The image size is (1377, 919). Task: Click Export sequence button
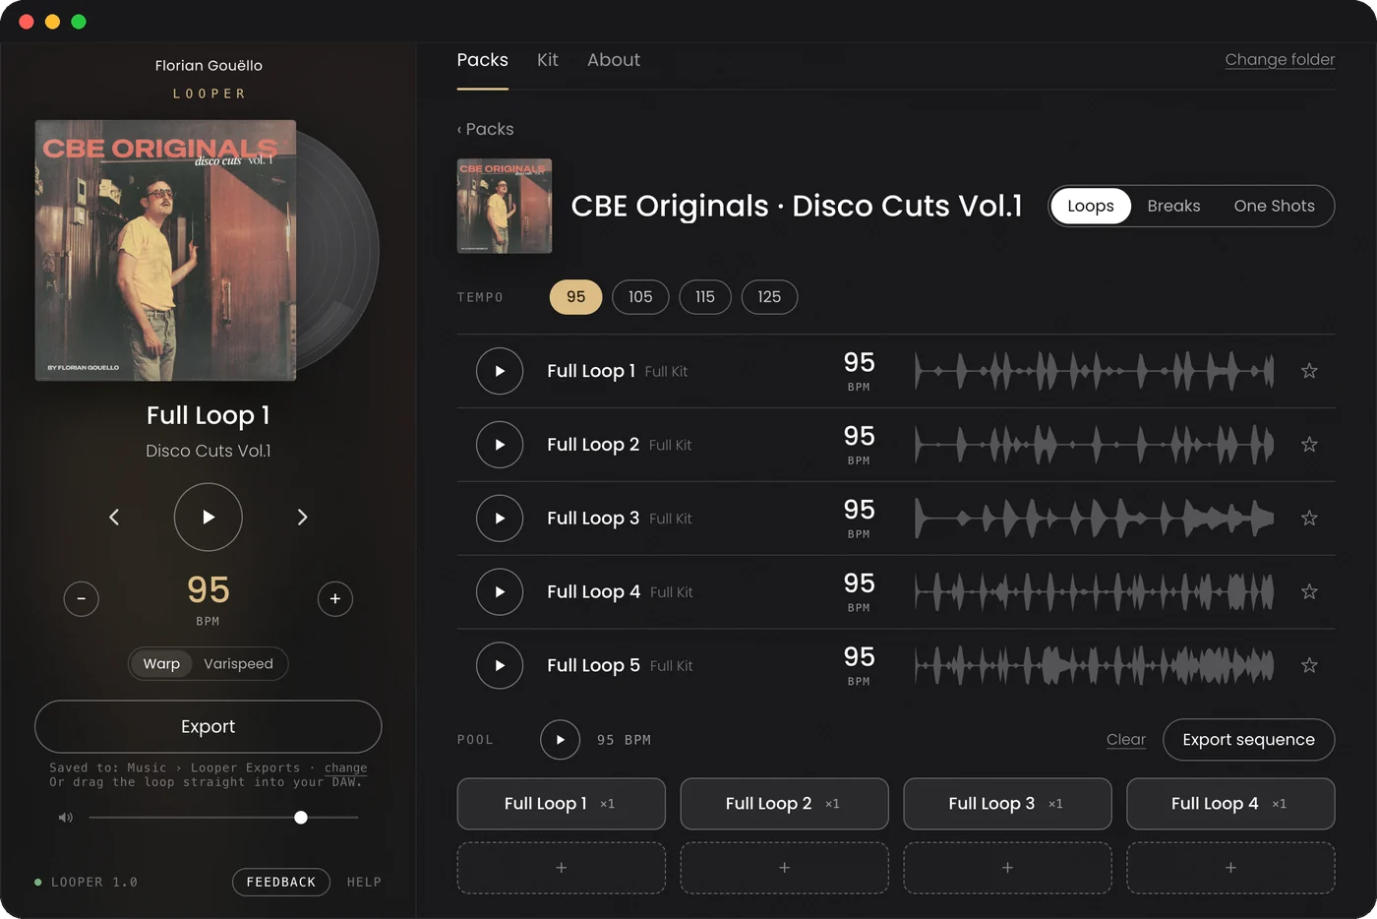(x=1248, y=740)
